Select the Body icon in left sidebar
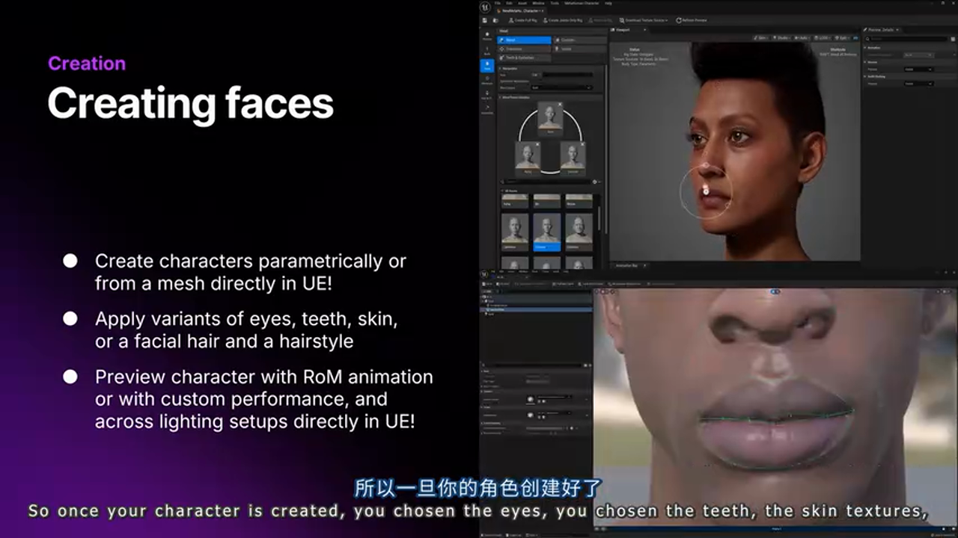This screenshot has width=958, height=538. click(486, 52)
